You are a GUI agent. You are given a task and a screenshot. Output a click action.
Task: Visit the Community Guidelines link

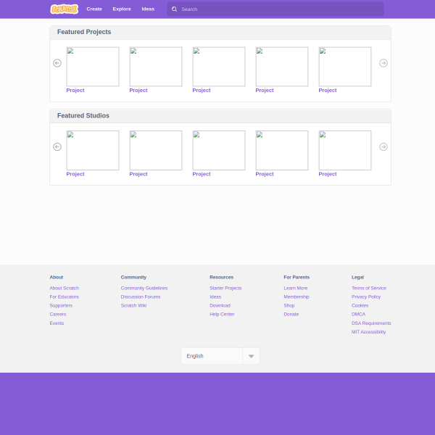[144, 288]
